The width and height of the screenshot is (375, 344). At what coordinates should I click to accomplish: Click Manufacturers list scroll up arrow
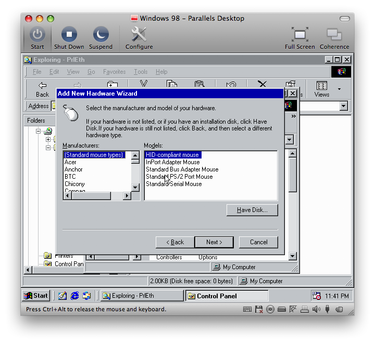tap(135, 155)
